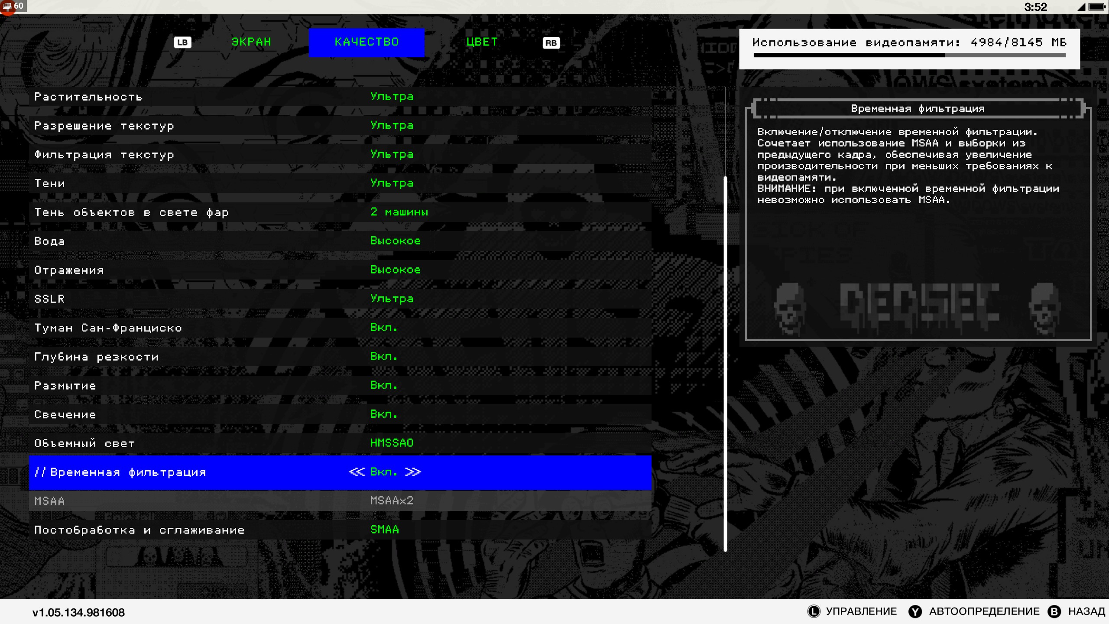
Task: Click left arrows on Временная фильтрация
Action: [x=357, y=472]
